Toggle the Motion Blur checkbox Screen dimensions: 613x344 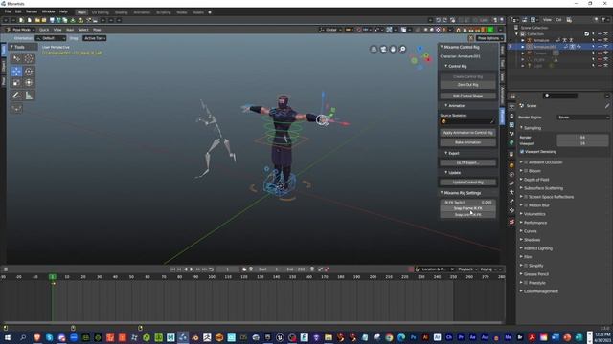tap(526, 205)
